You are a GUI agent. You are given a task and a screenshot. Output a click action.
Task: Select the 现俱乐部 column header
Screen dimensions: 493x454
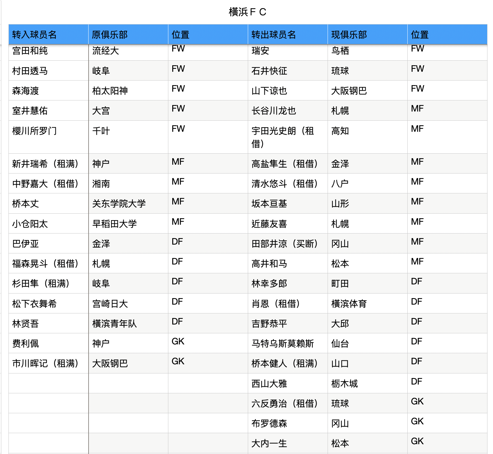[368, 35]
